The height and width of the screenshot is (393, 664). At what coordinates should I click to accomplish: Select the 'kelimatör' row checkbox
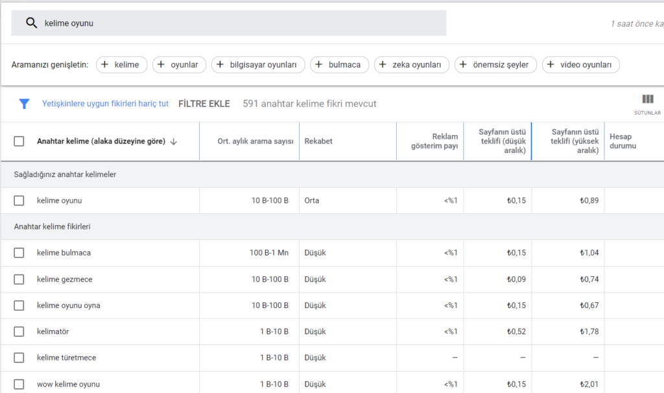tap(19, 331)
